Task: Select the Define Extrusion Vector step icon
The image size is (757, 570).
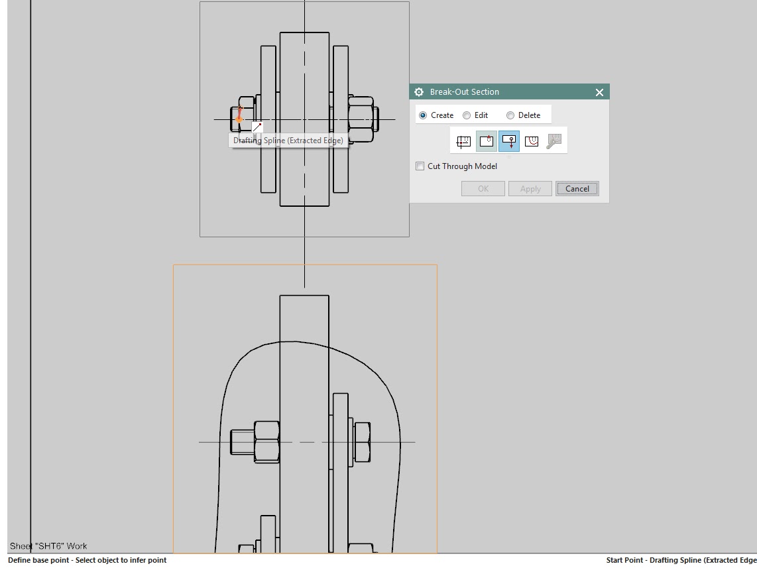Action: click(x=508, y=141)
